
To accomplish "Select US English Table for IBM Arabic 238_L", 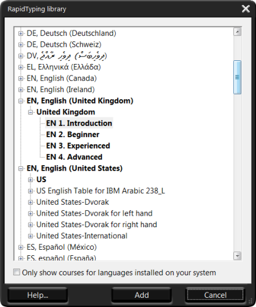I will pos(101,191).
